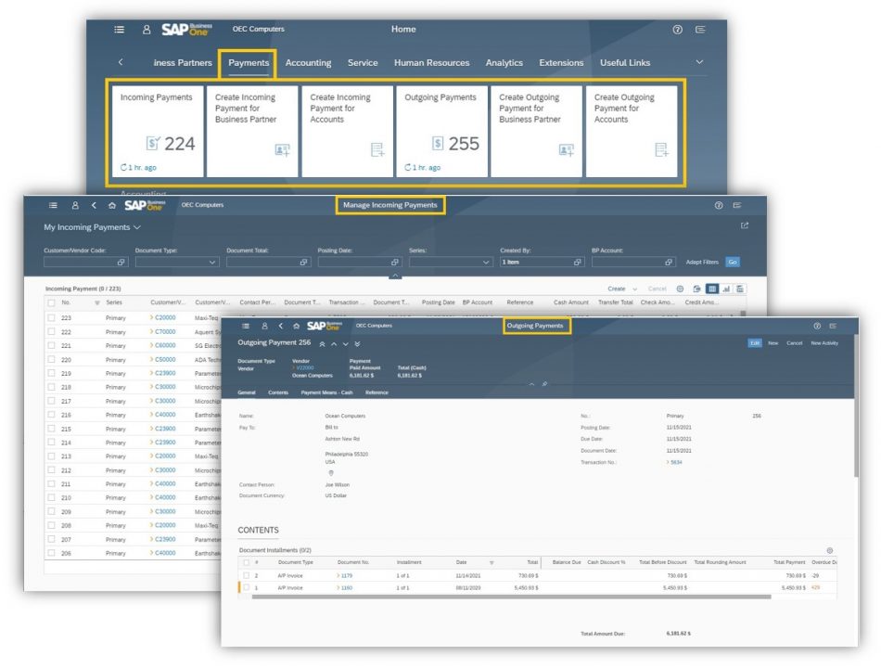Screen dimensions: 881x668
Task: Refresh the Outgoing Payments tile count
Action: (408, 167)
